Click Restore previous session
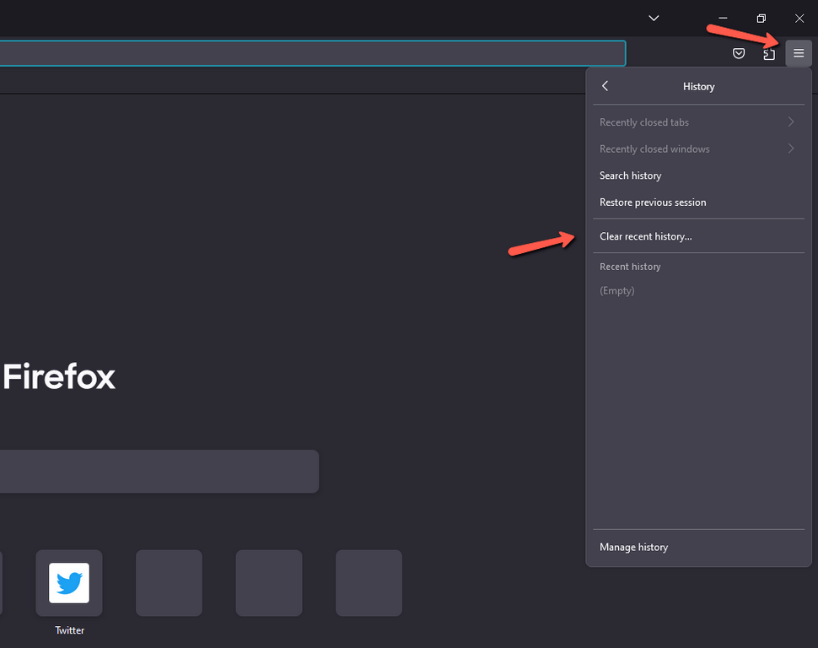This screenshot has width=818, height=648. click(x=653, y=202)
